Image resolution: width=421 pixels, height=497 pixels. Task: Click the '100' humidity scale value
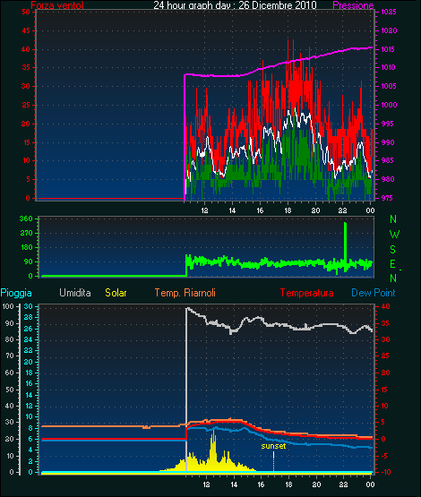point(8,306)
